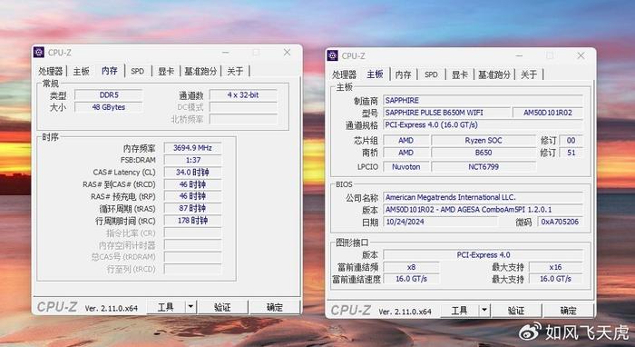Click the 验证 button in right window
Image resolution: width=635 pixels, height=347 pixels.
tap(516, 311)
